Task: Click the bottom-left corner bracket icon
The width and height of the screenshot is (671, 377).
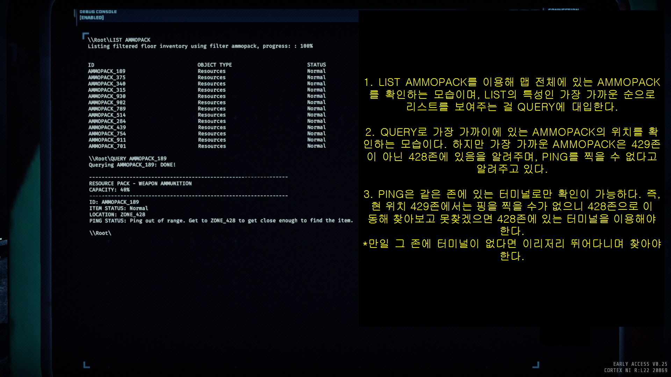Action: coord(86,365)
